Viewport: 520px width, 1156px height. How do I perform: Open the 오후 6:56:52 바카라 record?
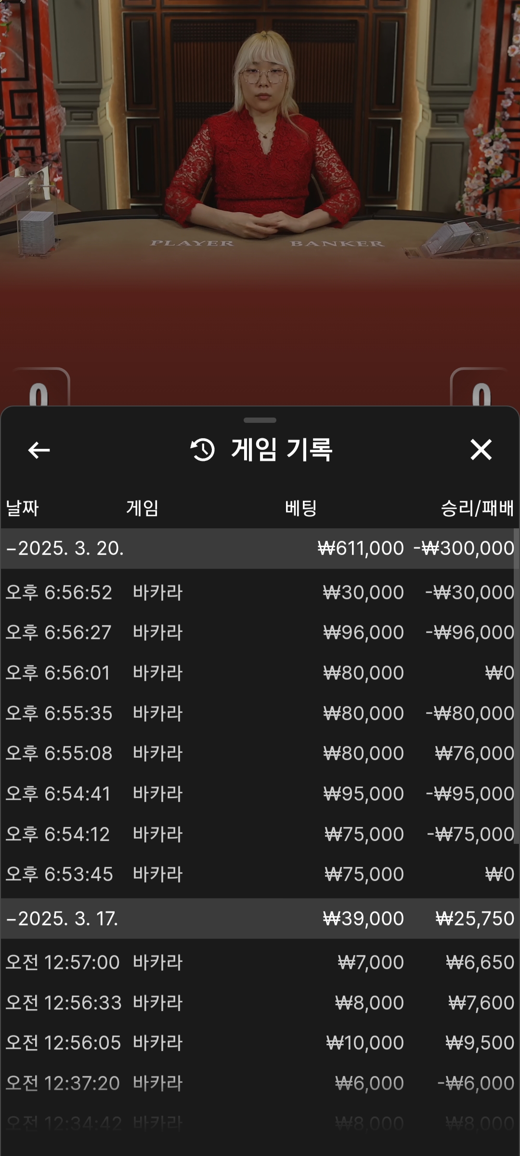tap(260, 592)
